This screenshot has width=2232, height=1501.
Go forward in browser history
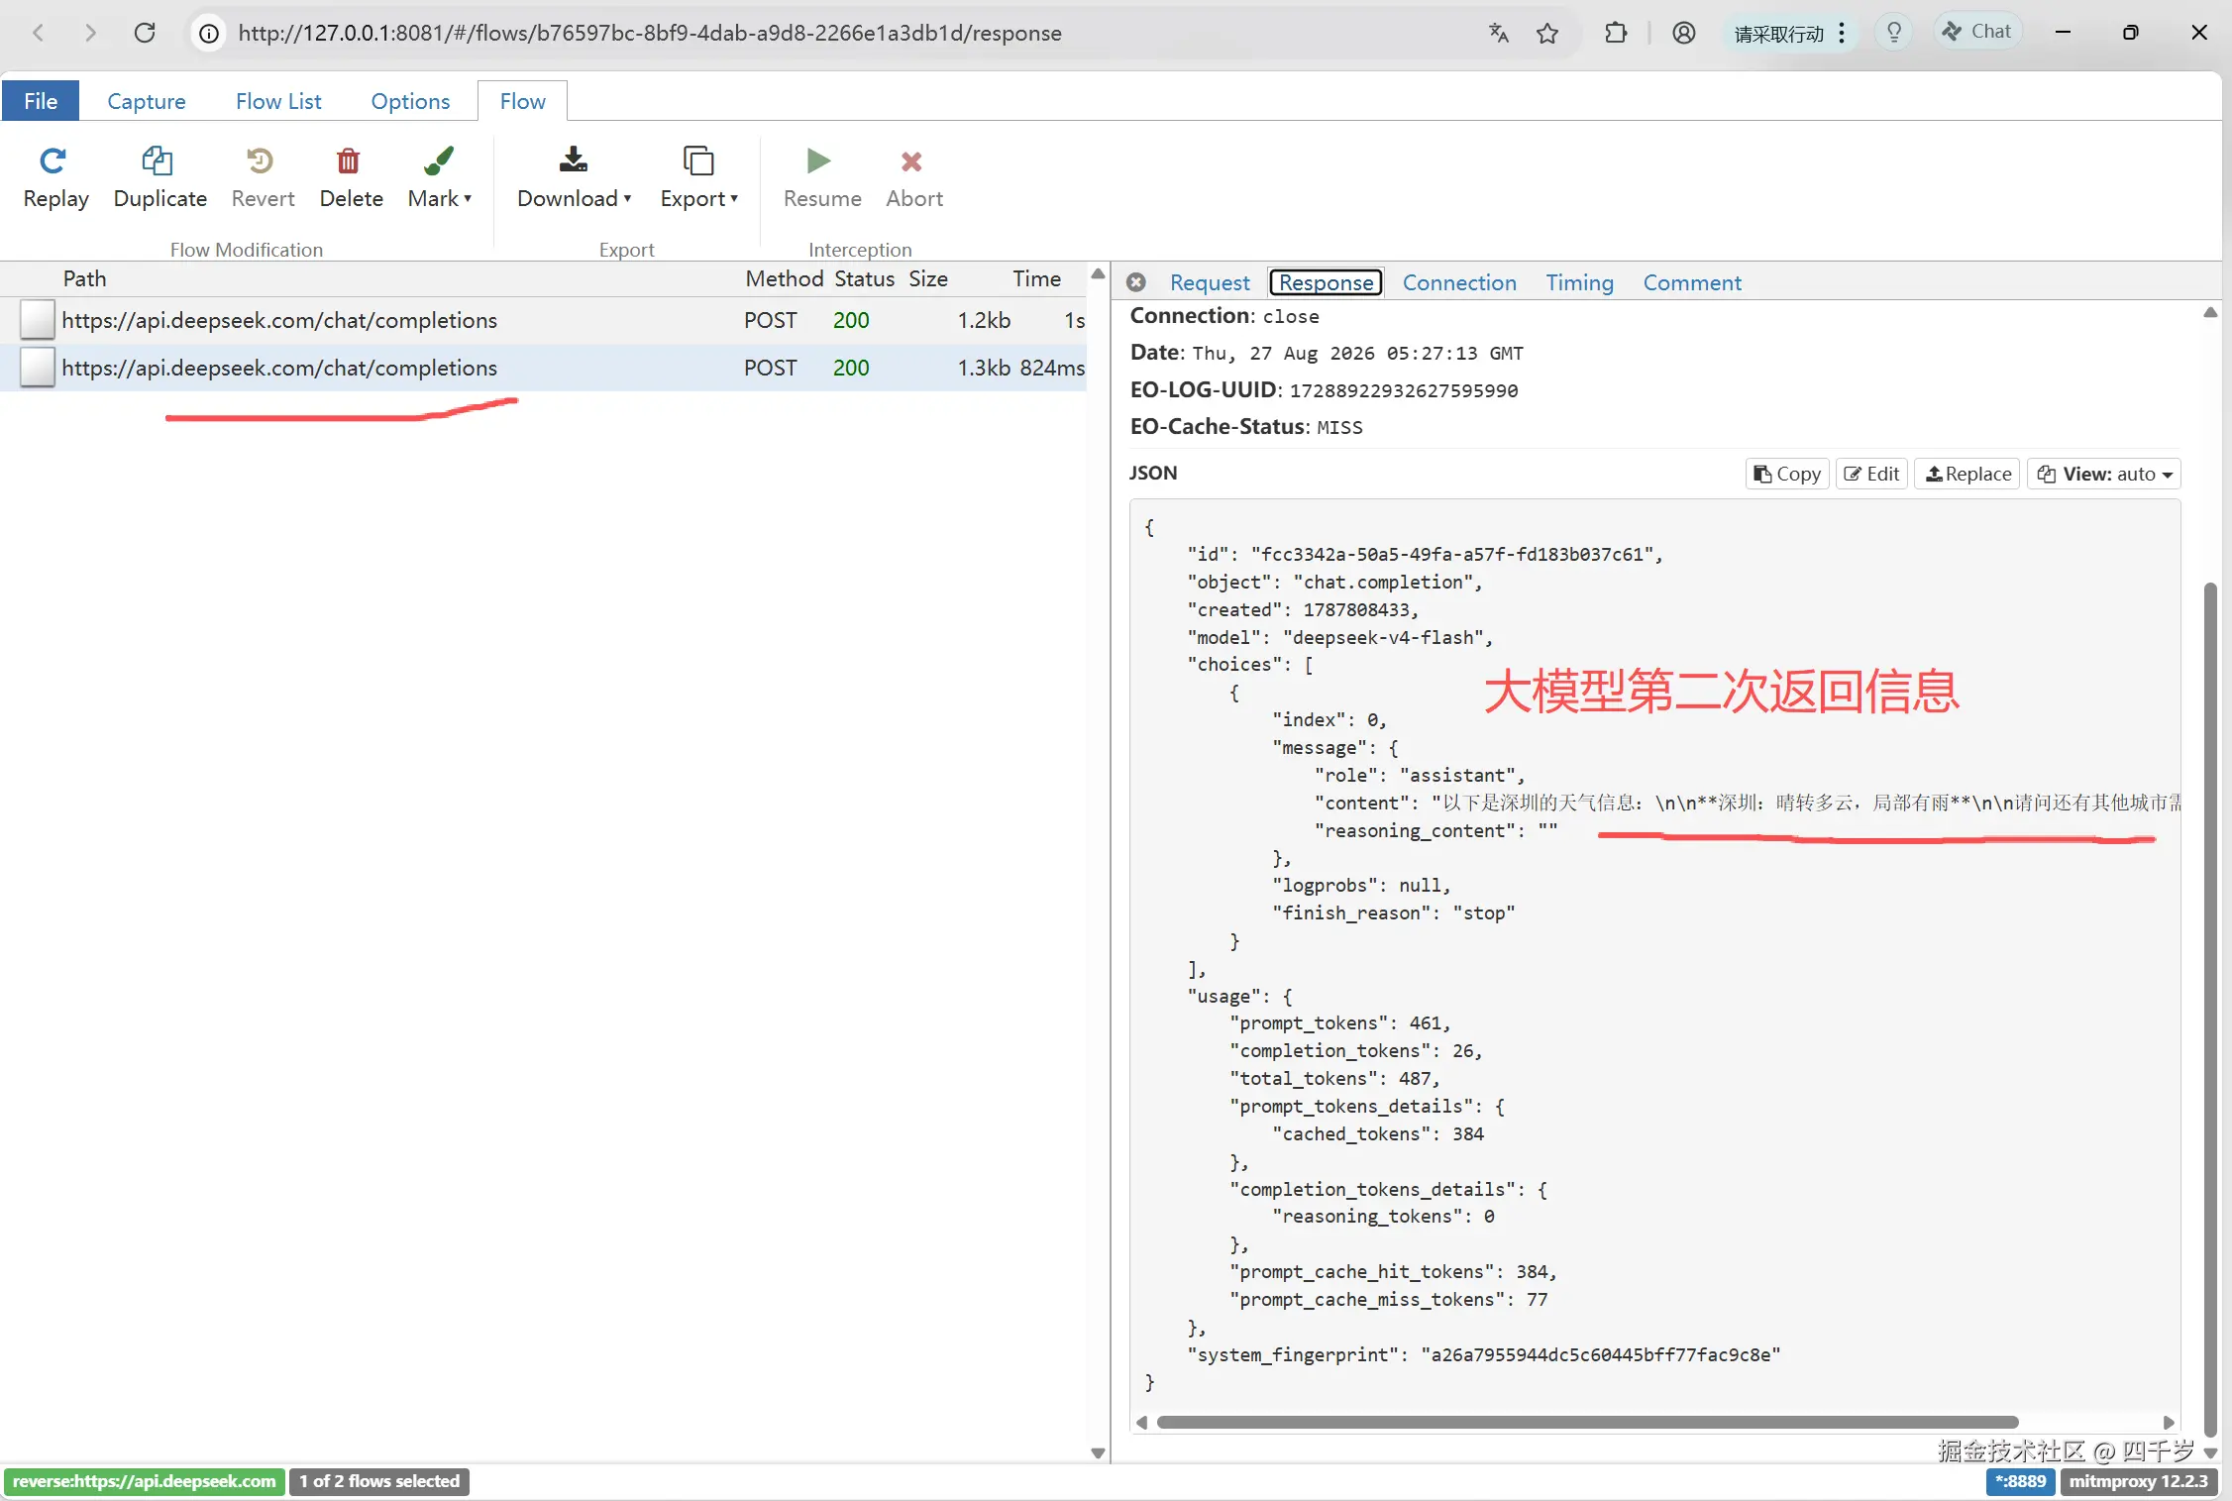[90, 33]
